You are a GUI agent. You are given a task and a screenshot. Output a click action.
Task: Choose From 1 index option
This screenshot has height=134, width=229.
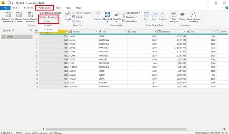pos(48,25)
